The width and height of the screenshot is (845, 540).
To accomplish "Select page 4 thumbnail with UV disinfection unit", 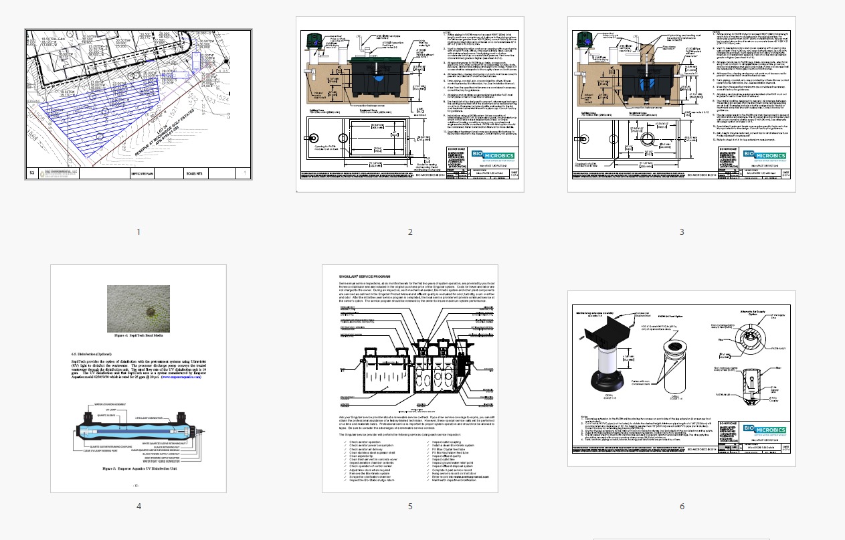I will coord(138,379).
